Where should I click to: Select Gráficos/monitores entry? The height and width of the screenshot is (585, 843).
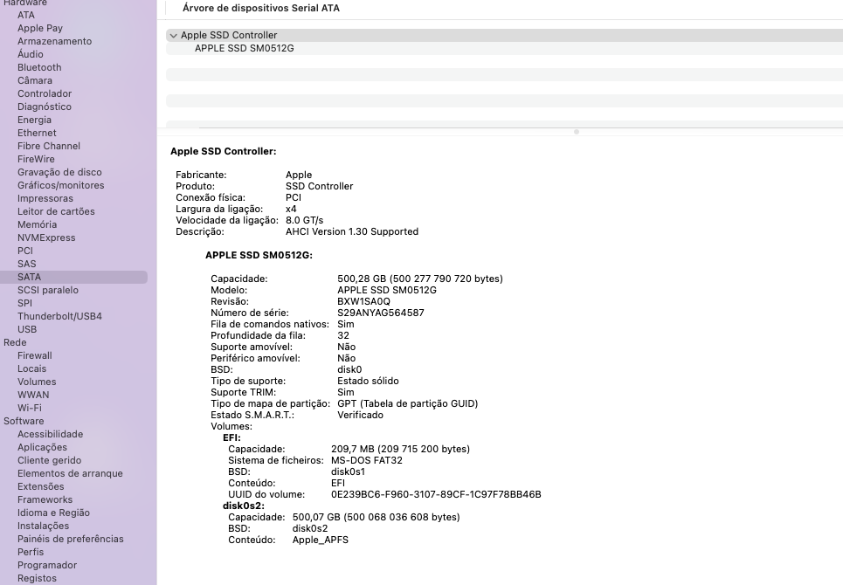[61, 185]
